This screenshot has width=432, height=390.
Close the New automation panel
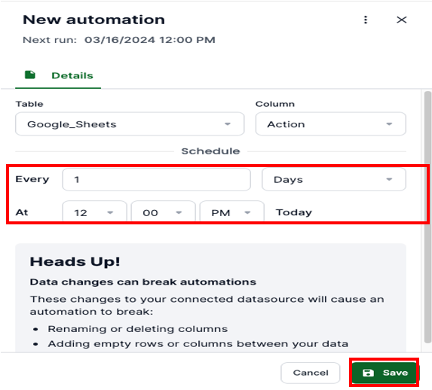click(401, 20)
